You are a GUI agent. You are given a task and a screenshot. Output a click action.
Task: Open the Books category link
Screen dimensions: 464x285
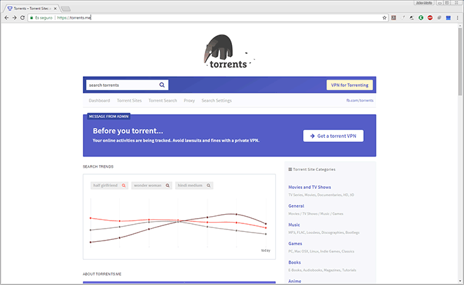[294, 262]
